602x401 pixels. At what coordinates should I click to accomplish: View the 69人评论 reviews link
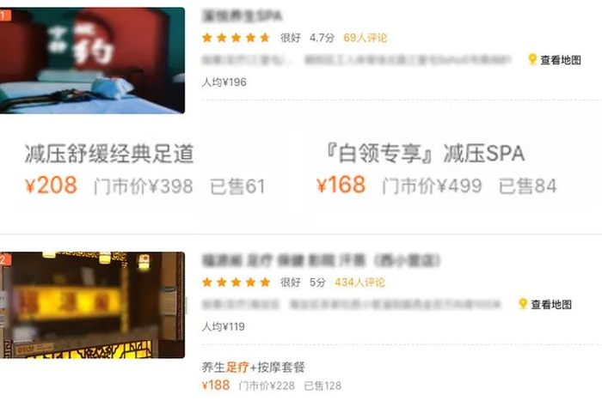coord(365,38)
